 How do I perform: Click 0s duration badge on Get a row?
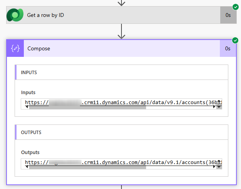(228, 15)
